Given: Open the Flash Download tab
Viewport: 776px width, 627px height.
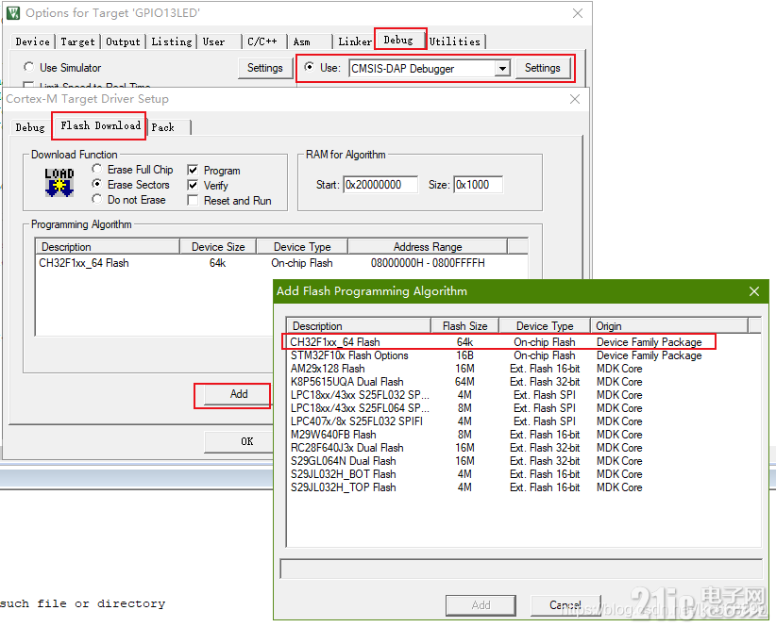Looking at the screenshot, I should click(x=100, y=125).
